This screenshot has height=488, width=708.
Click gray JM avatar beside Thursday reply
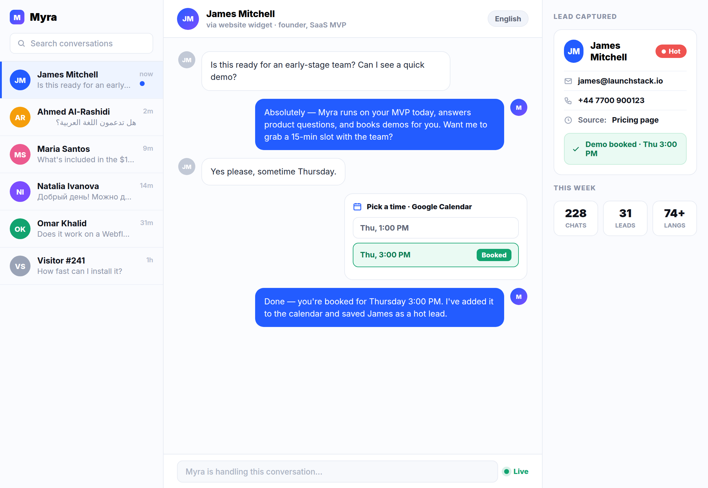187,167
